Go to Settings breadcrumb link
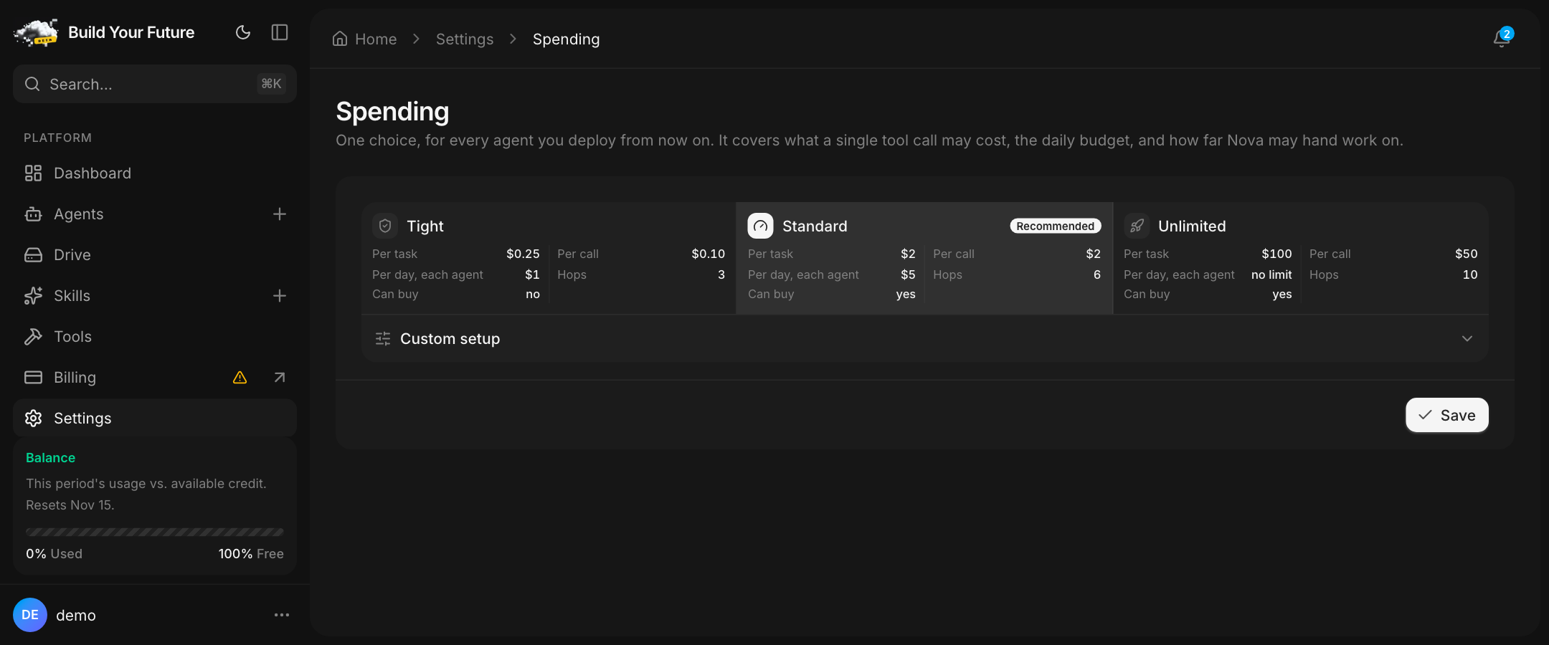 pyautogui.click(x=465, y=39)
